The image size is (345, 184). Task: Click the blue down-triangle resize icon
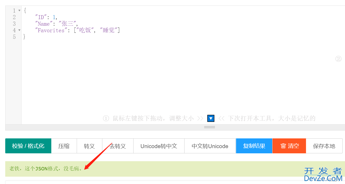point(211,118)
